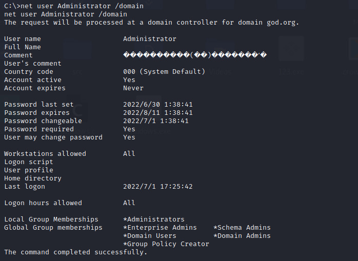This screenshot has width=358, height=261.
Task: Click the garbled Comment value text
Action: (194, 55)
